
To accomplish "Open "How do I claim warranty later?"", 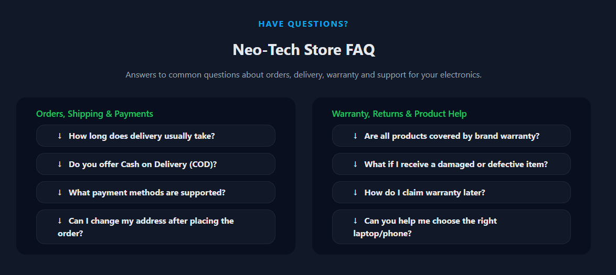I will 424,193.
